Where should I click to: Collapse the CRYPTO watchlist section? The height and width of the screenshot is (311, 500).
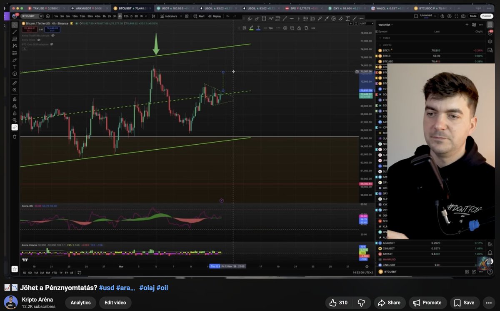(379, 44)
